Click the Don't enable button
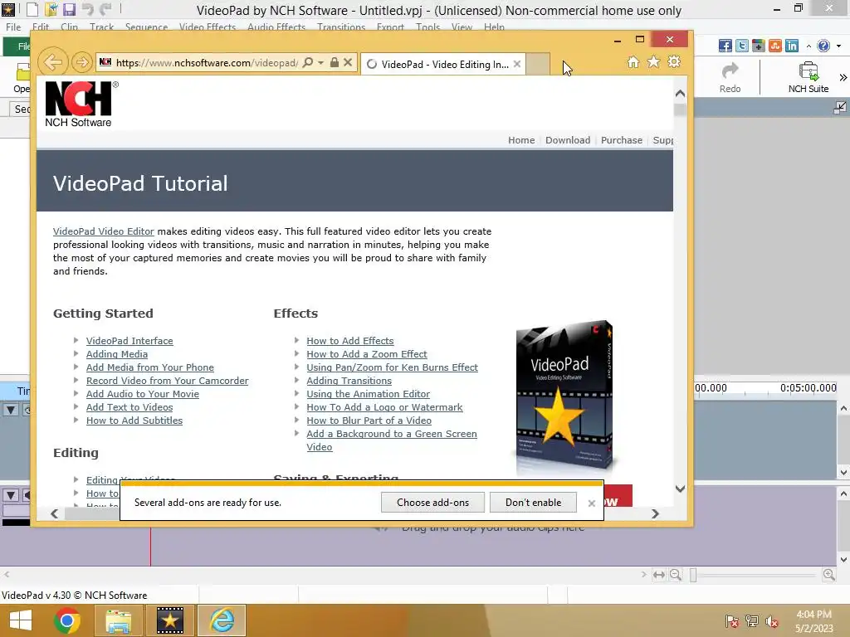This screenshot has height=637, width=850. pos(534,502)
